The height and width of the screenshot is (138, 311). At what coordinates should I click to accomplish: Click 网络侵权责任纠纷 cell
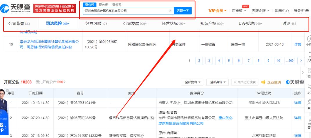click(x=142, y=44)
